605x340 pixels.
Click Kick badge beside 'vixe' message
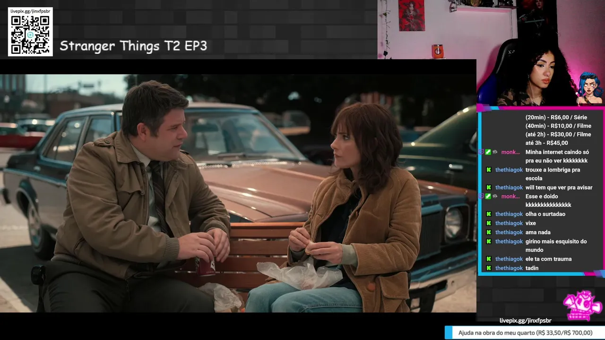(489, 223)
